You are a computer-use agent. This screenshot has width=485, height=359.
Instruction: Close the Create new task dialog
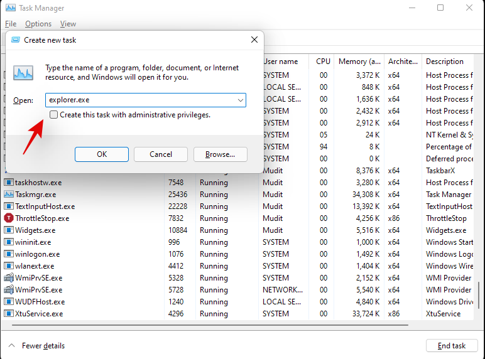point(254,40)
